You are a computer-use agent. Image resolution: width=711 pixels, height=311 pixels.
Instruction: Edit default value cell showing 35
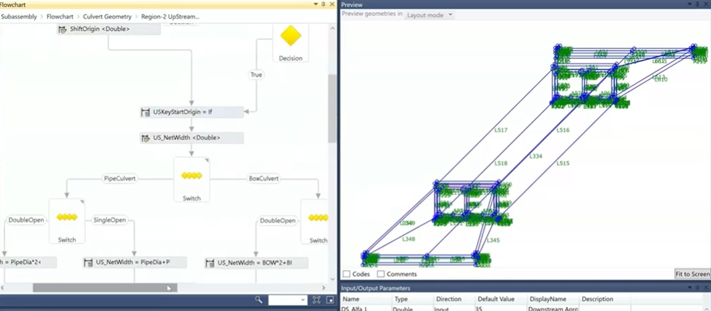click(x=502, y=308)
